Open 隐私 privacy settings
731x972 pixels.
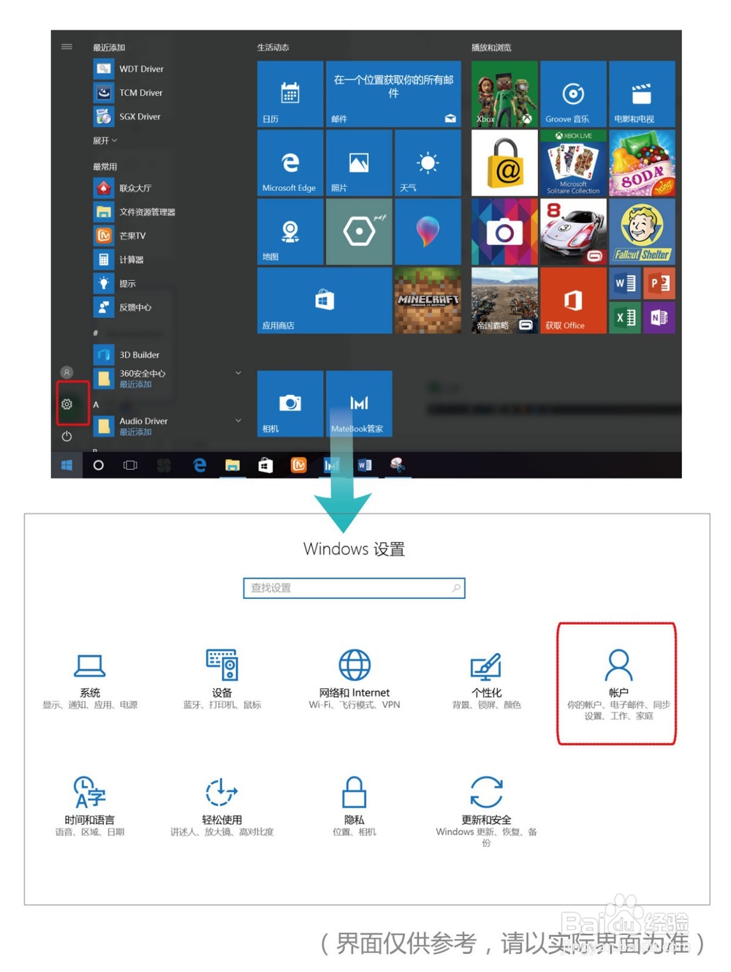click(x=354, y=806)
